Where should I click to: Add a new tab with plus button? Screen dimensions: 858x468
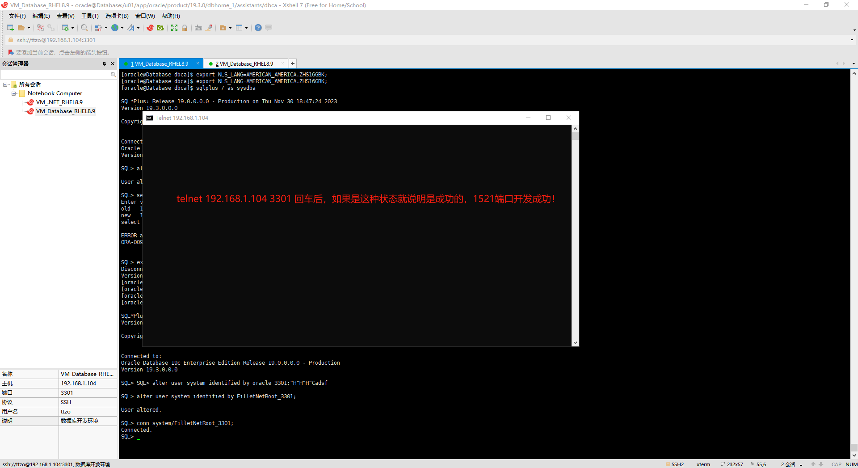click(x=293, y=63)
